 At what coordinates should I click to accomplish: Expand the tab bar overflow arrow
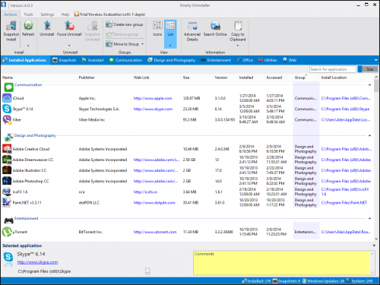coord(376,60)
